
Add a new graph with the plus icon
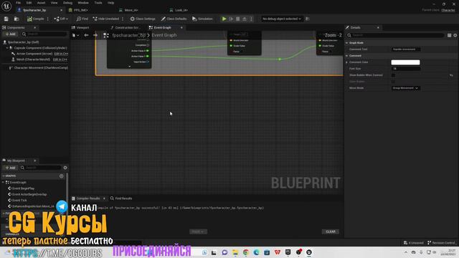click(61, 176)
